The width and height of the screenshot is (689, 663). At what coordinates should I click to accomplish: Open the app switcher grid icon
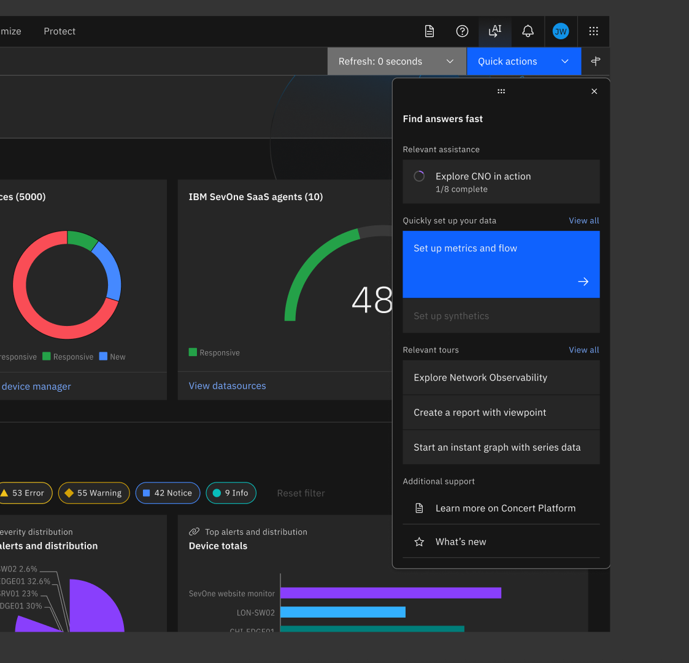click(x=594, y=31)
